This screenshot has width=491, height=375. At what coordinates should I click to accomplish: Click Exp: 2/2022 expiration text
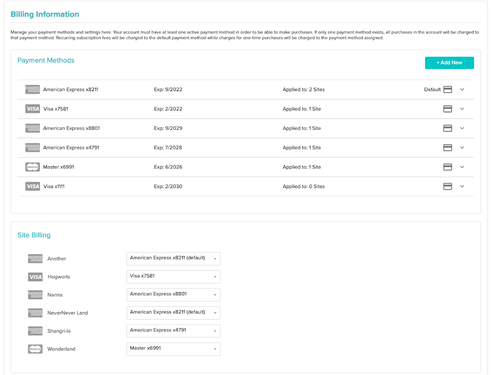point(168,109)
